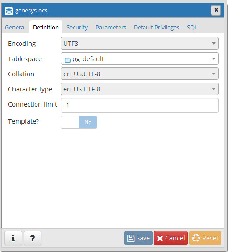Image resolution: width=228 pixels, height=252 pixels.
Task: Click the X icon on Cancel button
Action: (x=160, y=239)
